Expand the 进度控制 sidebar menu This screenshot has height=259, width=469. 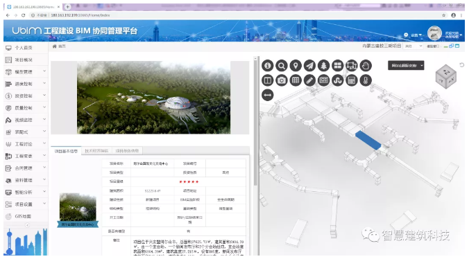[x=26, y=84]
